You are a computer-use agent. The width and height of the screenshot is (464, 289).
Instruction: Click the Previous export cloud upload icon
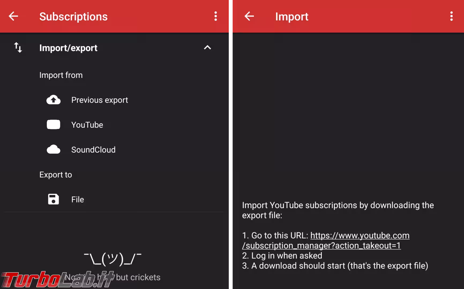point(53,100)
